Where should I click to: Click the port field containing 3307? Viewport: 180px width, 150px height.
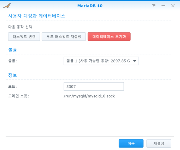click(x=94, y=86)
